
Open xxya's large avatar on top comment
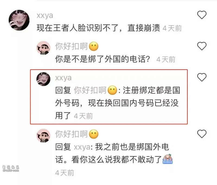click(19, 20)
